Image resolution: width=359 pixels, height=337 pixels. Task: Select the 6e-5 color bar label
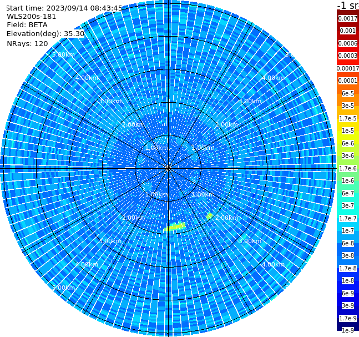coord(348,93)
